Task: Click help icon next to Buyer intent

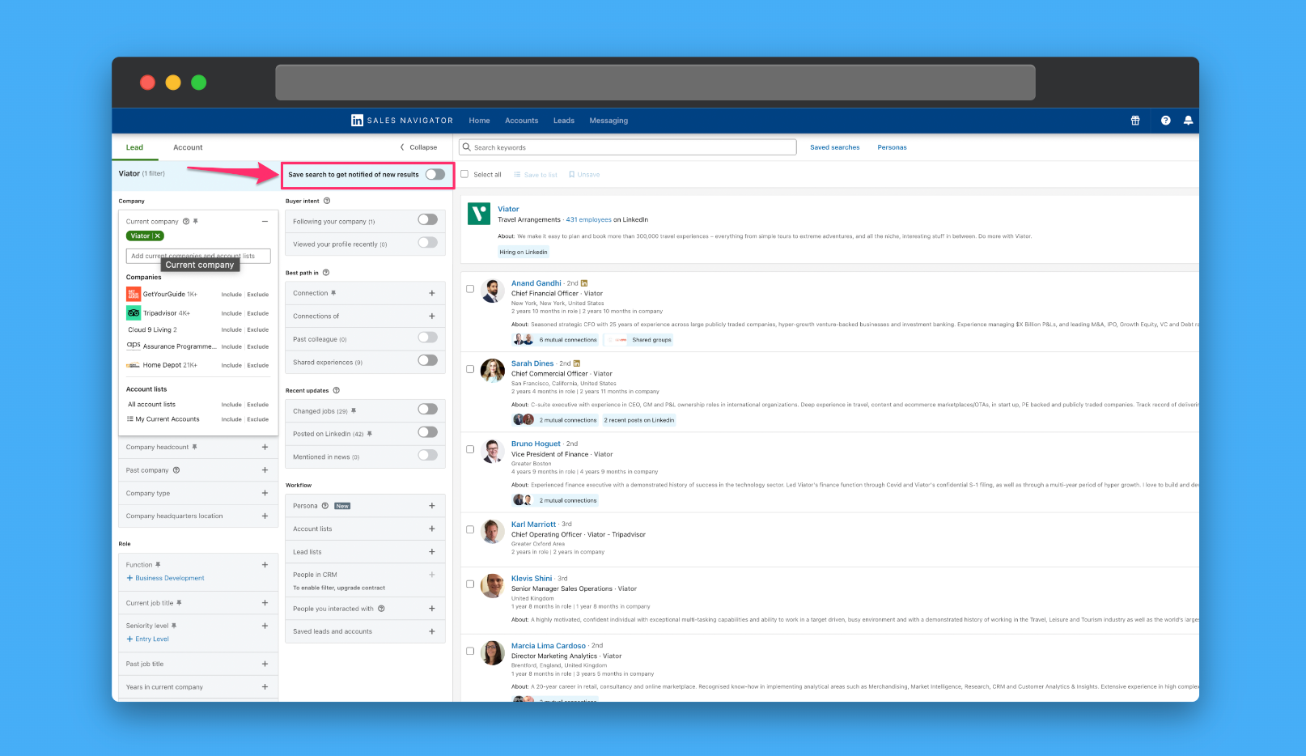Action: coord(327,201)
